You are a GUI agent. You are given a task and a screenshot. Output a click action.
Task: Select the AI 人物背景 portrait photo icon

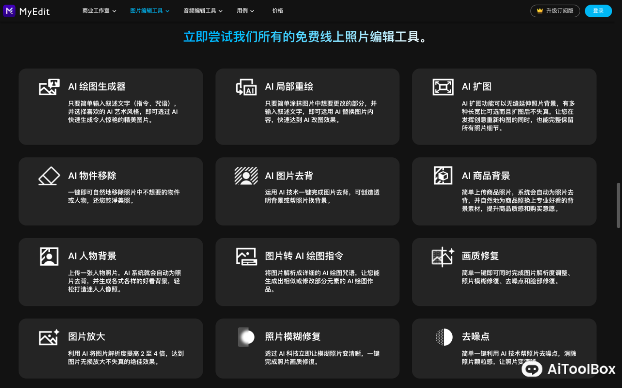(49, 256)
